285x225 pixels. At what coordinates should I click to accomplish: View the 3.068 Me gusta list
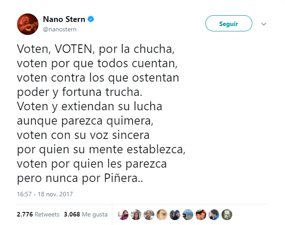tap(85, 214)
